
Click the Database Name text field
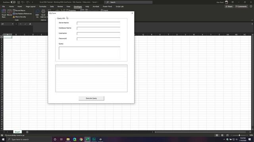coord(98,28)
